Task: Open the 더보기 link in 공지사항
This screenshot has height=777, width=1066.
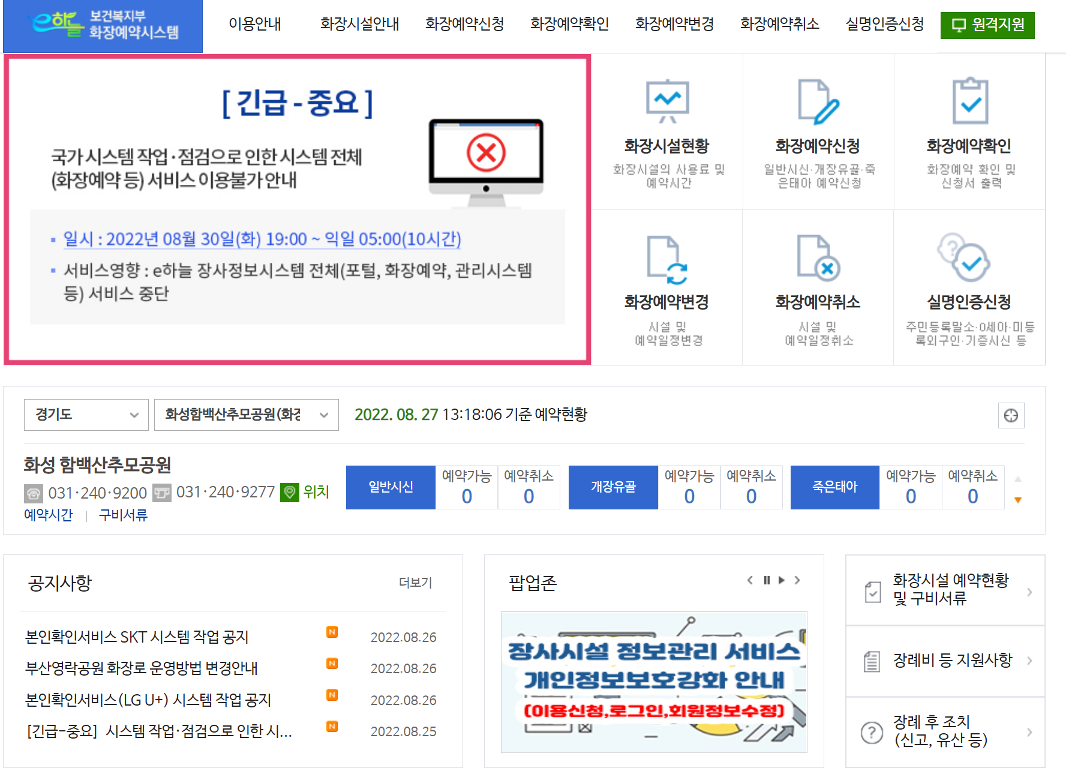Action: (415, 583)
